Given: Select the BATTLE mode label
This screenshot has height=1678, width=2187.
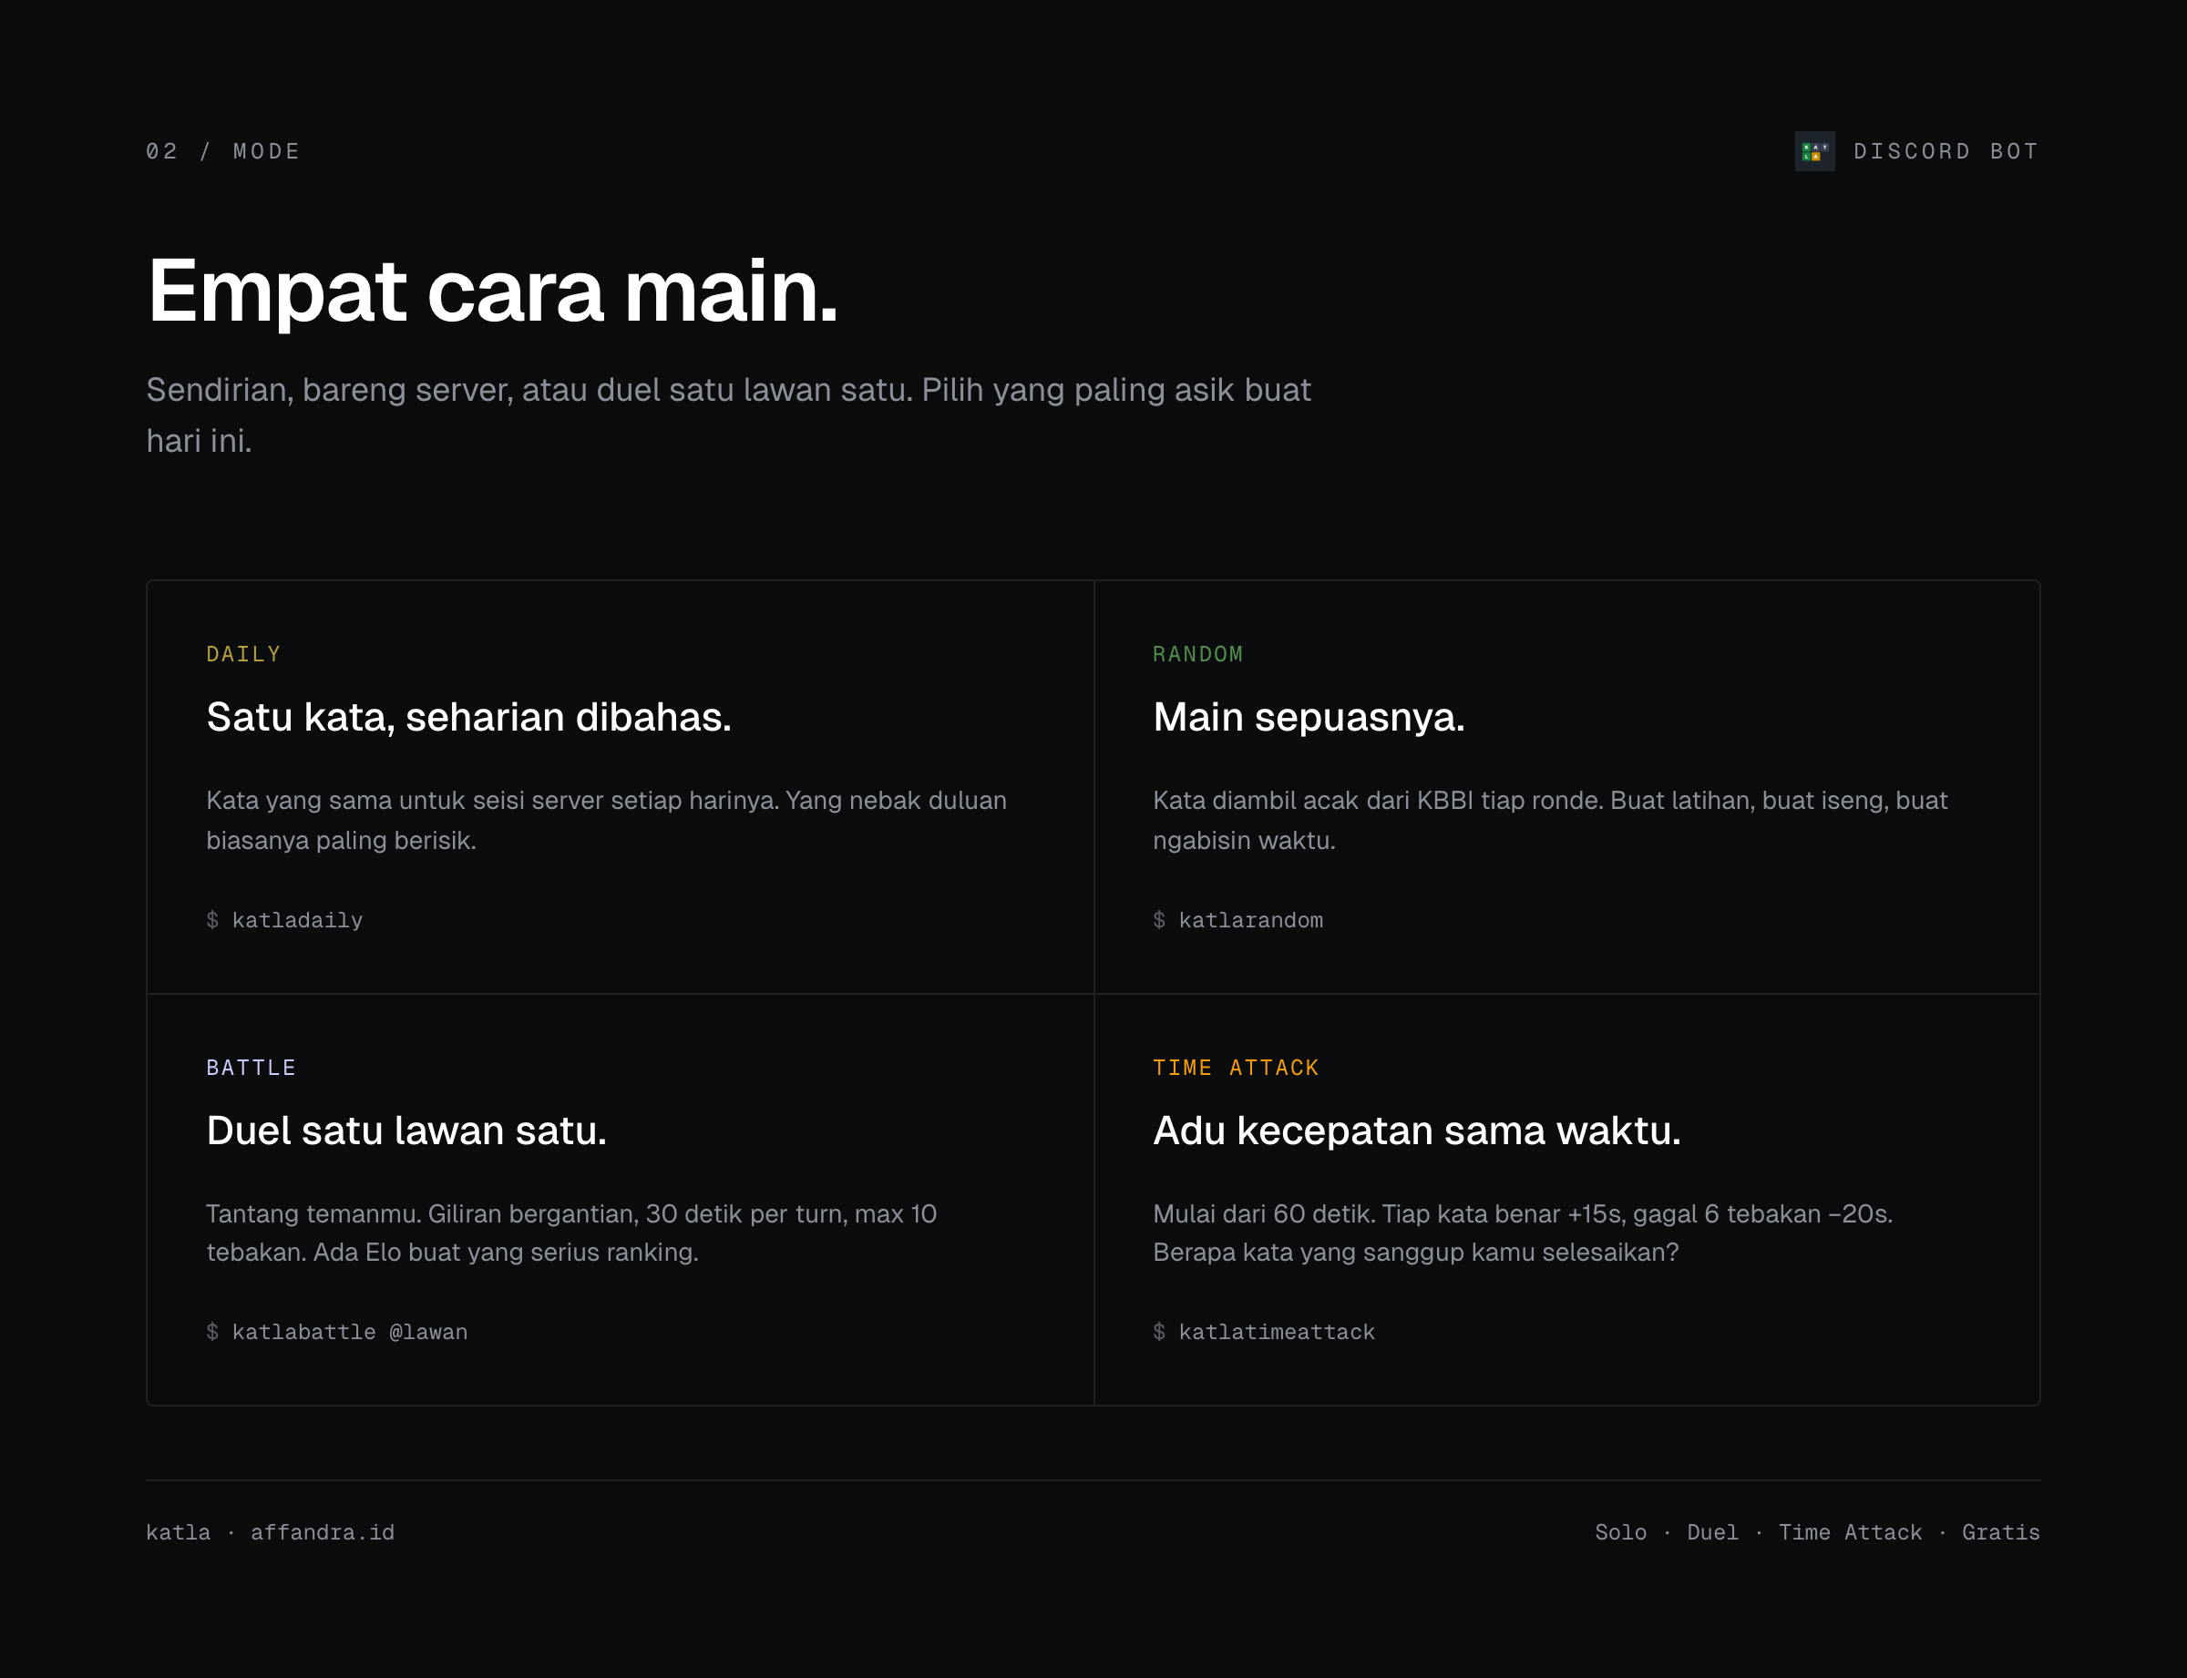Looking at the screenshot, I should [x=251, y=1067].
